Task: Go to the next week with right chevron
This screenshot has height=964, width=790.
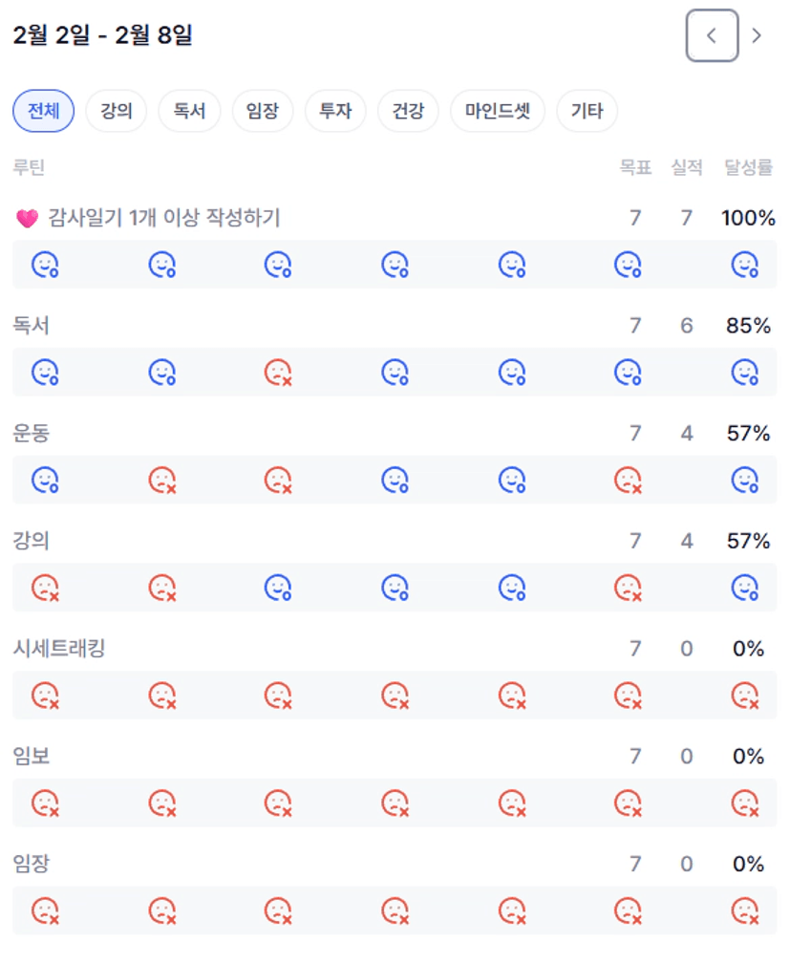Action: tap(757, 36)
